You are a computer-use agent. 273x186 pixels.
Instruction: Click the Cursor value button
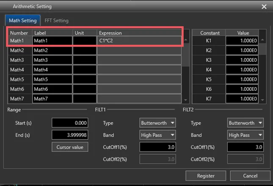click(70, 147)
